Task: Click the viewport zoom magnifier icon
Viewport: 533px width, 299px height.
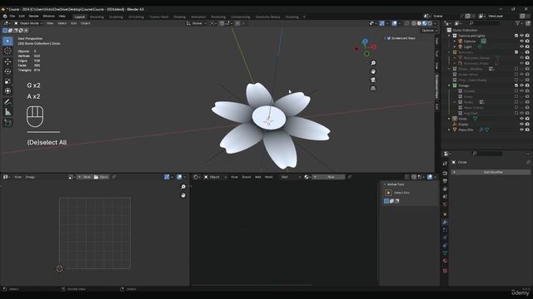Action: pos(373,63)
